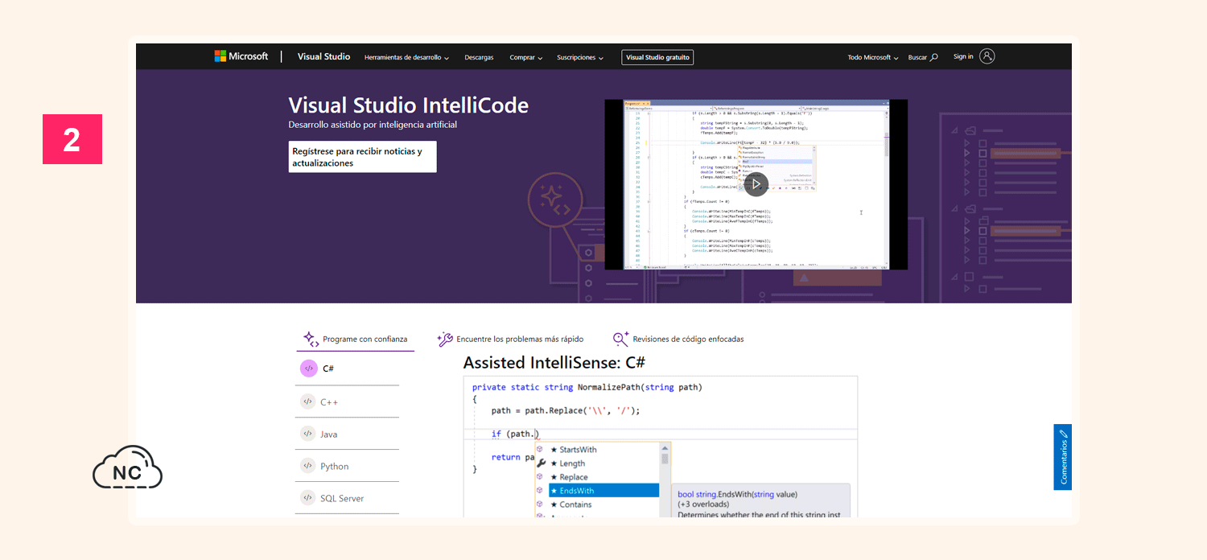Select the Python language option
The width and height of the screenshot is (1207, 560).
click(347, 466)
